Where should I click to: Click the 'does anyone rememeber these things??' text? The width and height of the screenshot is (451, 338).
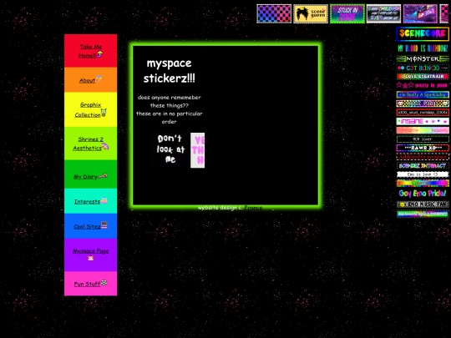(169, 101)
